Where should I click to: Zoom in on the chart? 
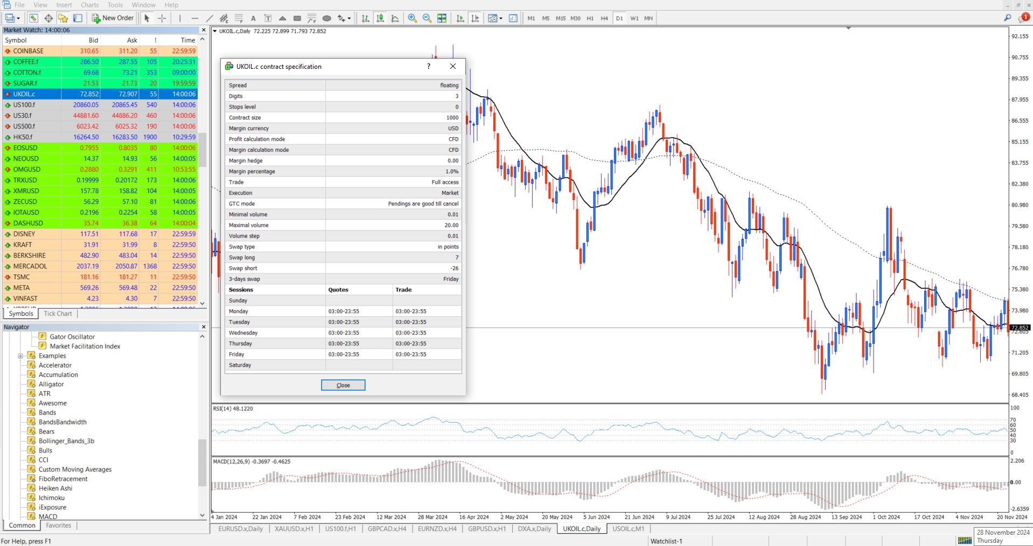412,18
